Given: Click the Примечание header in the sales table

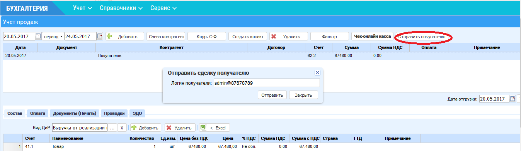Looking at the screenshot, I should point(487,47).
